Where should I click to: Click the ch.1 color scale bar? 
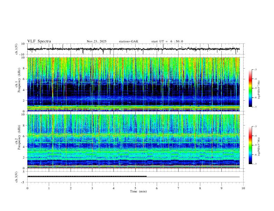tap(250, 88)
